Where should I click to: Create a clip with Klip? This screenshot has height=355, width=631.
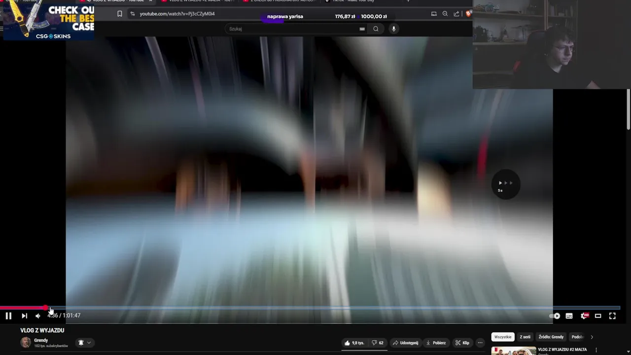tap(462, 343)
